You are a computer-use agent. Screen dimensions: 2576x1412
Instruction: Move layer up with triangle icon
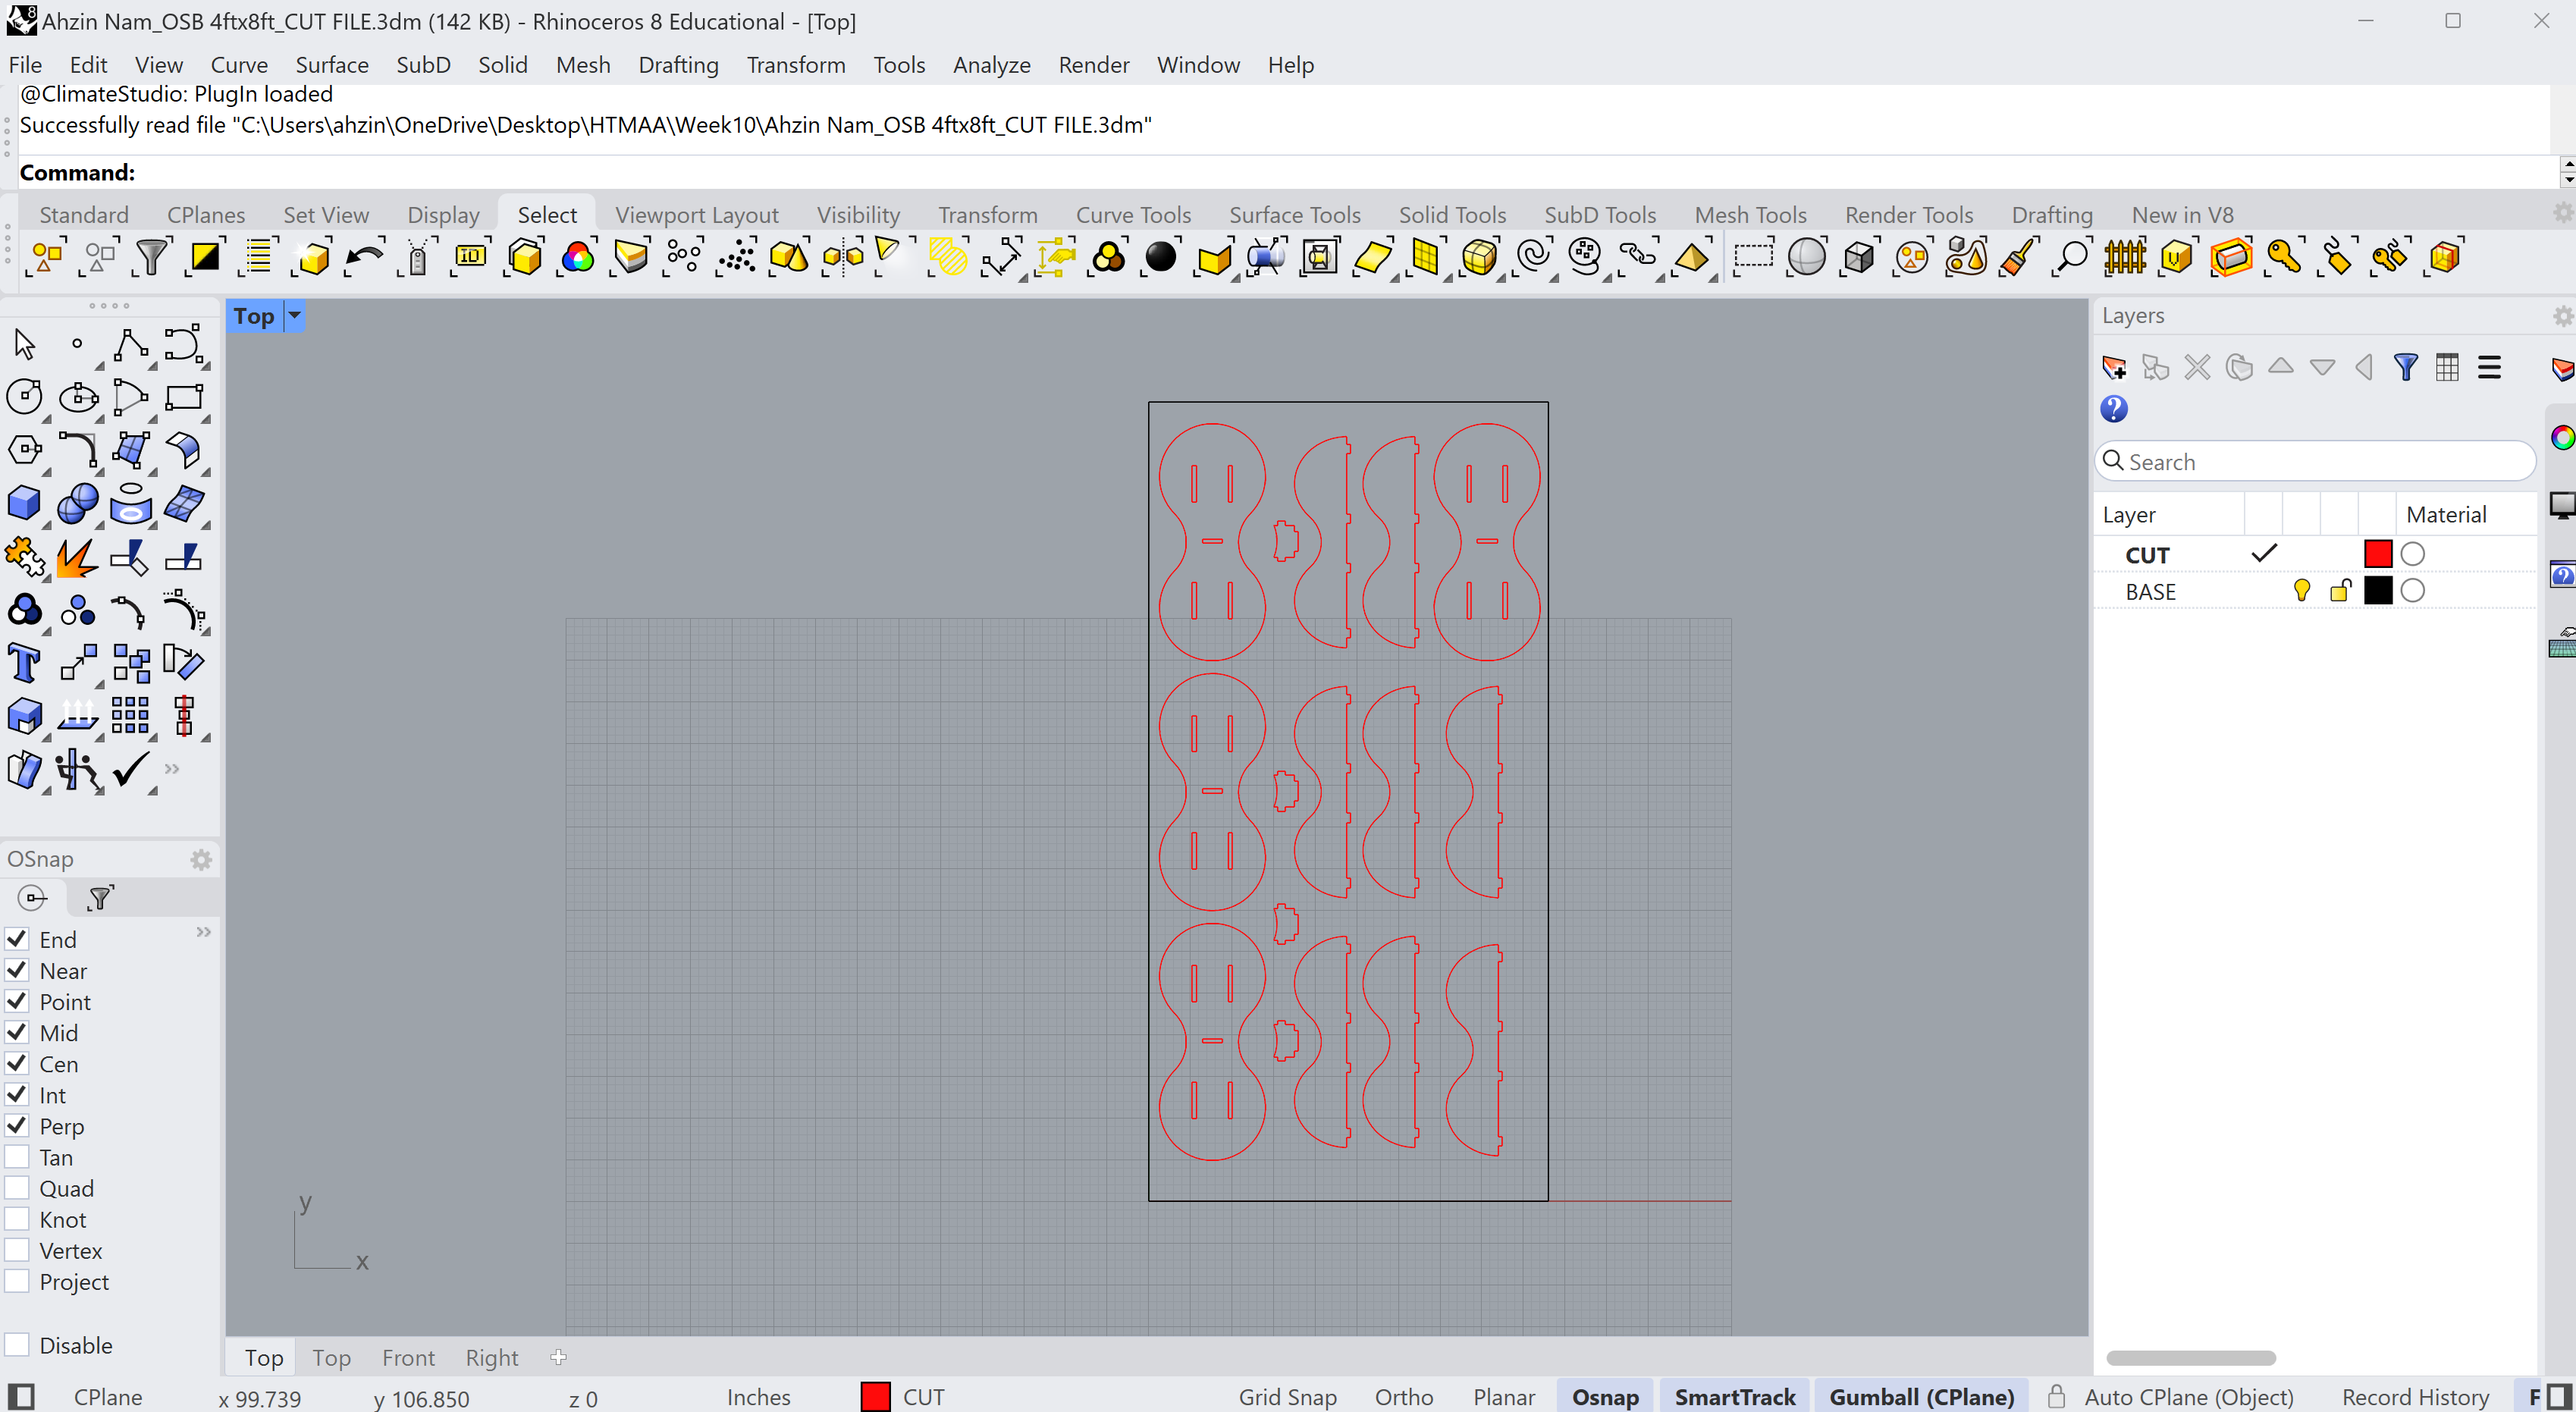pos(2280,367)
